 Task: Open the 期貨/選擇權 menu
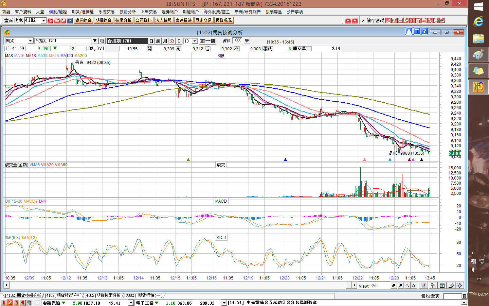[83, 12]
